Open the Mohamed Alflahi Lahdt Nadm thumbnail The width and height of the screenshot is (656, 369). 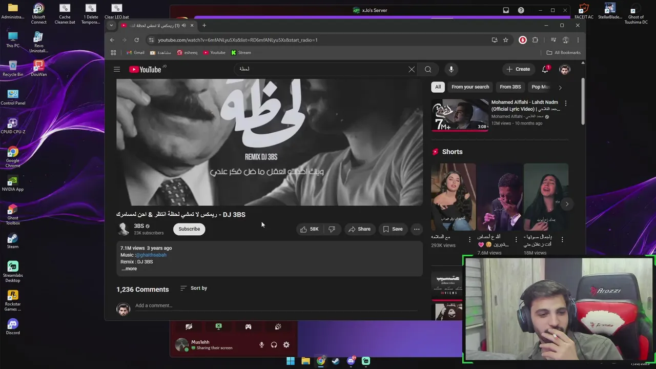coord(460,115)
